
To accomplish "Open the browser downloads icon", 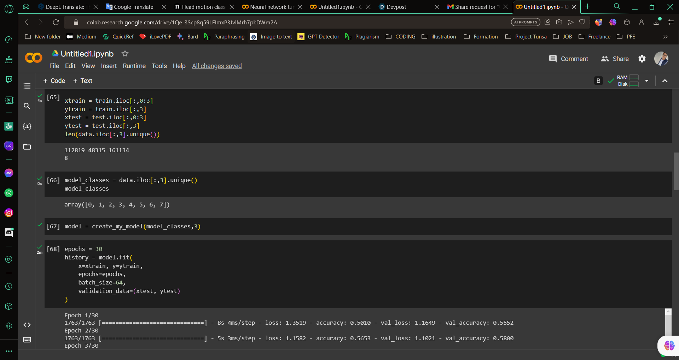I will [x=656, y=22].
